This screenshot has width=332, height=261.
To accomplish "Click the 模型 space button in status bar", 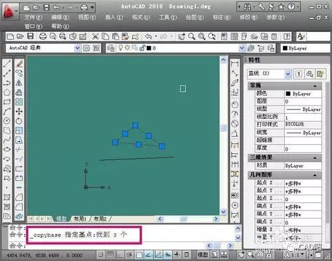I will (203, 255).
